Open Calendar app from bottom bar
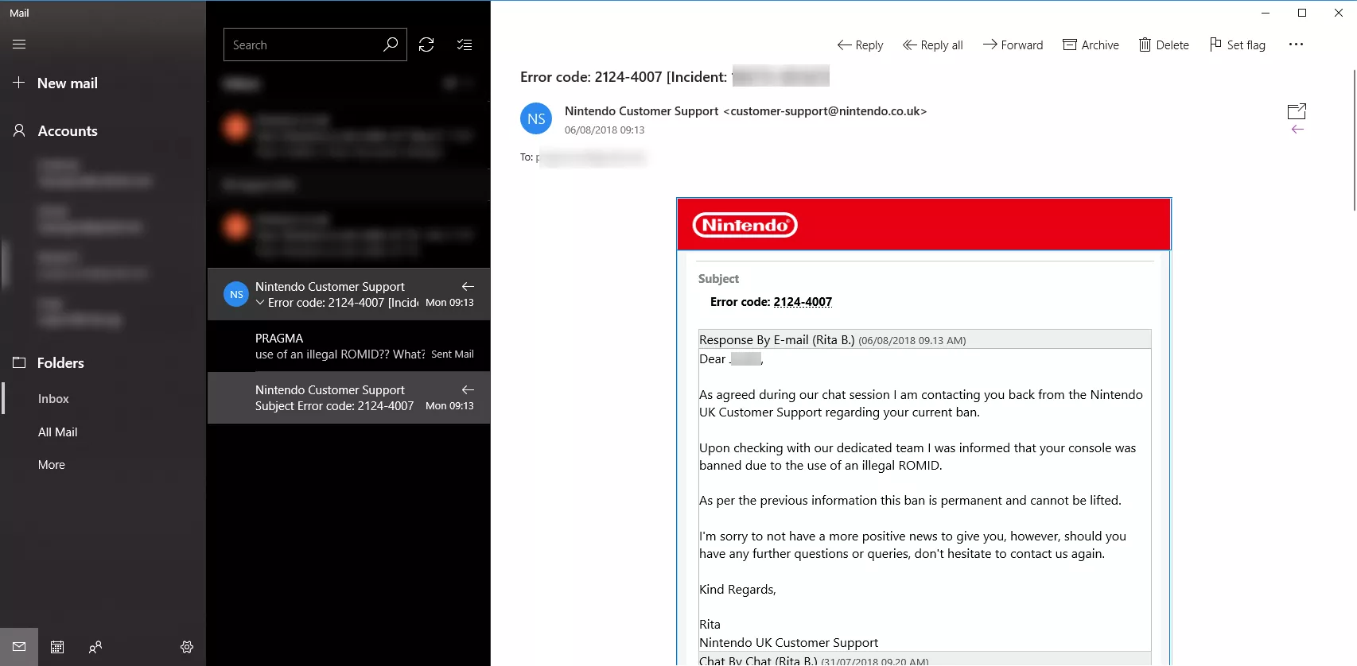Viewport: 1357px width, 666px height. tap(57, 647)
